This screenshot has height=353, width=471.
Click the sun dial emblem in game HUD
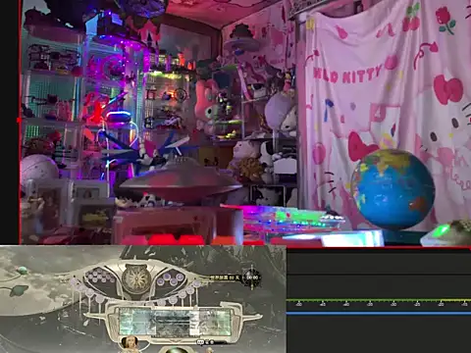[136, 279]
